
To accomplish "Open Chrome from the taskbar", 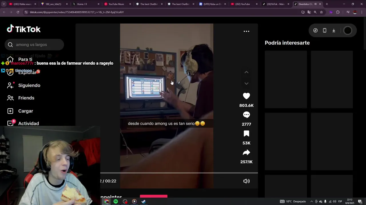I will (107, 201).
